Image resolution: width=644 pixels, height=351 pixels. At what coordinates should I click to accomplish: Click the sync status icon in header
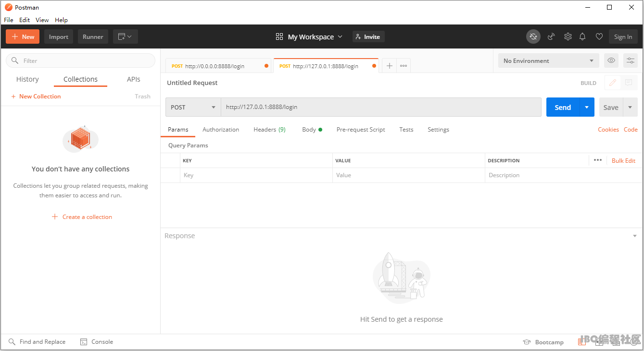click(533, 36)
